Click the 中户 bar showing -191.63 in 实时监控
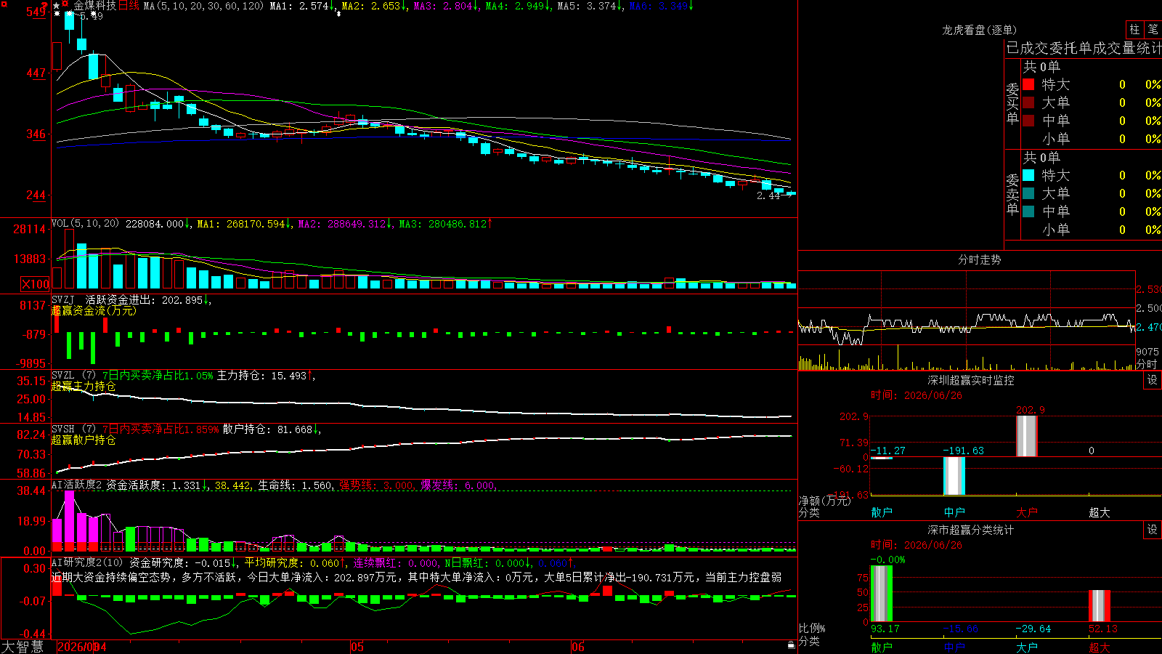 [x=954, y=476]
